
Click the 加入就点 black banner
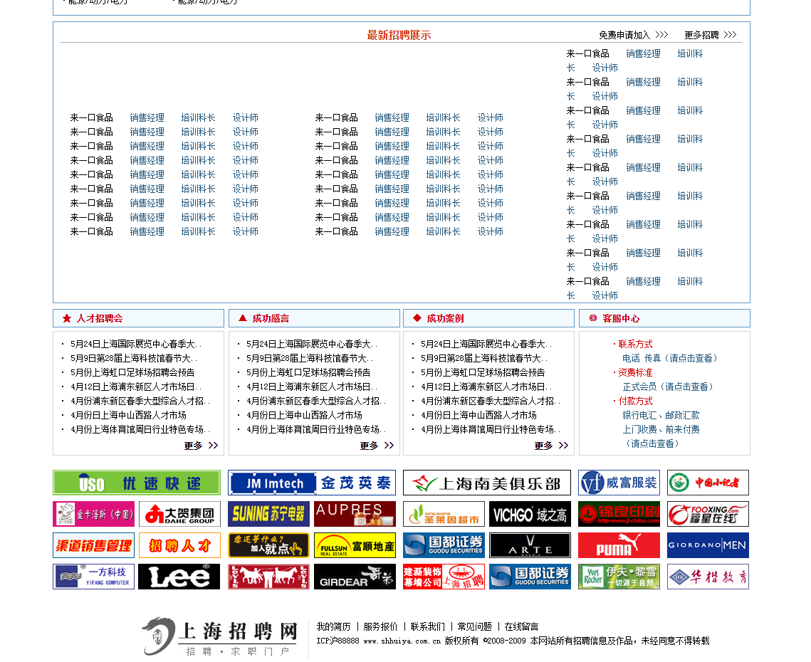[269, 545]
